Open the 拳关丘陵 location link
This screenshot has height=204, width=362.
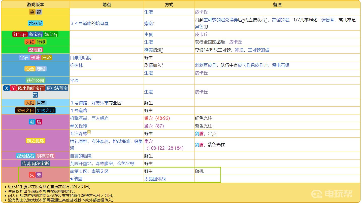[x=79, y=126]
